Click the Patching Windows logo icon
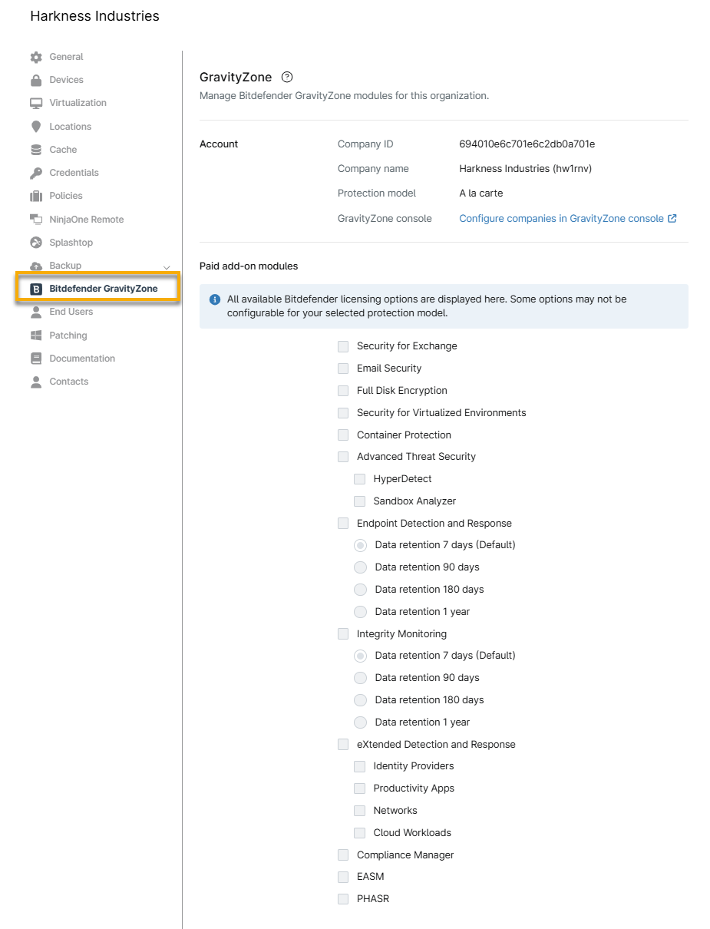The height and width of the screenshot is (929, 710). 36,336
